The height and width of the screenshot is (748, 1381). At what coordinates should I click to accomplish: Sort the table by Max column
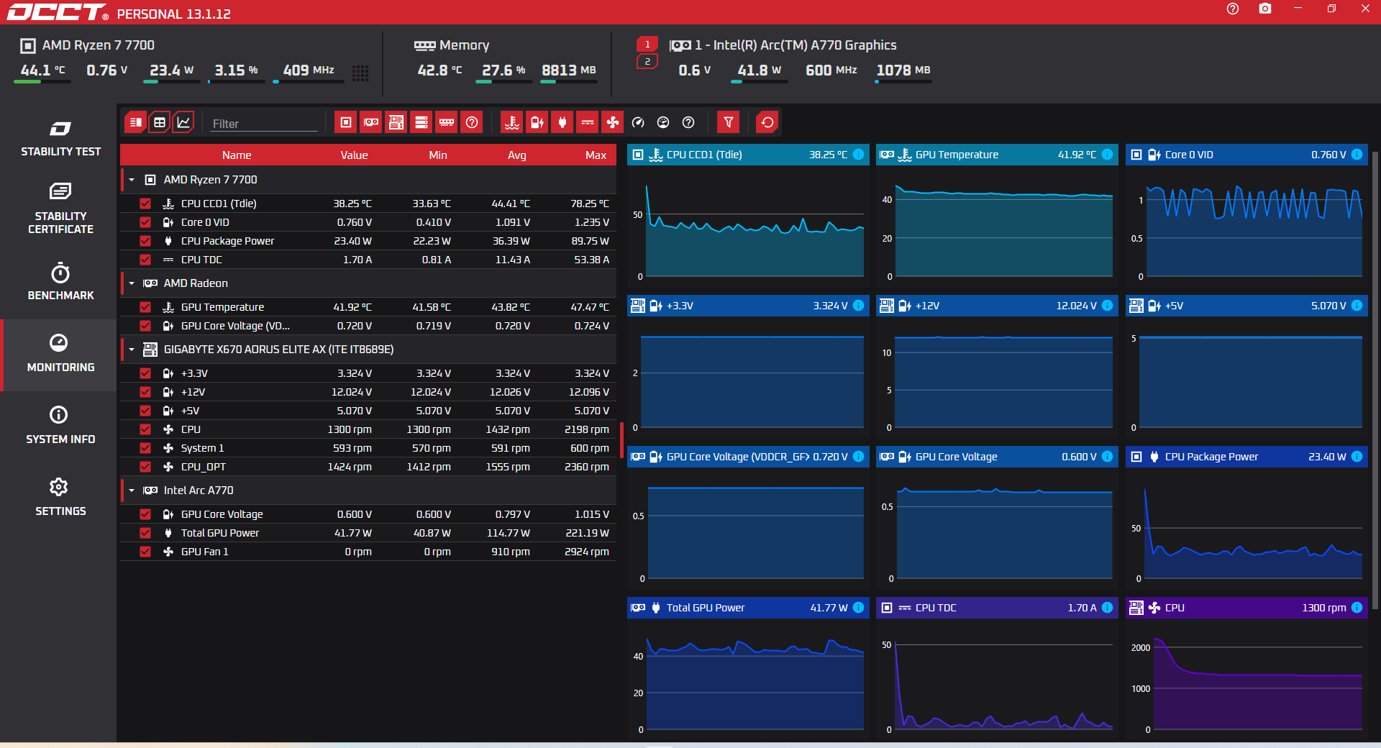pos(596,155)
